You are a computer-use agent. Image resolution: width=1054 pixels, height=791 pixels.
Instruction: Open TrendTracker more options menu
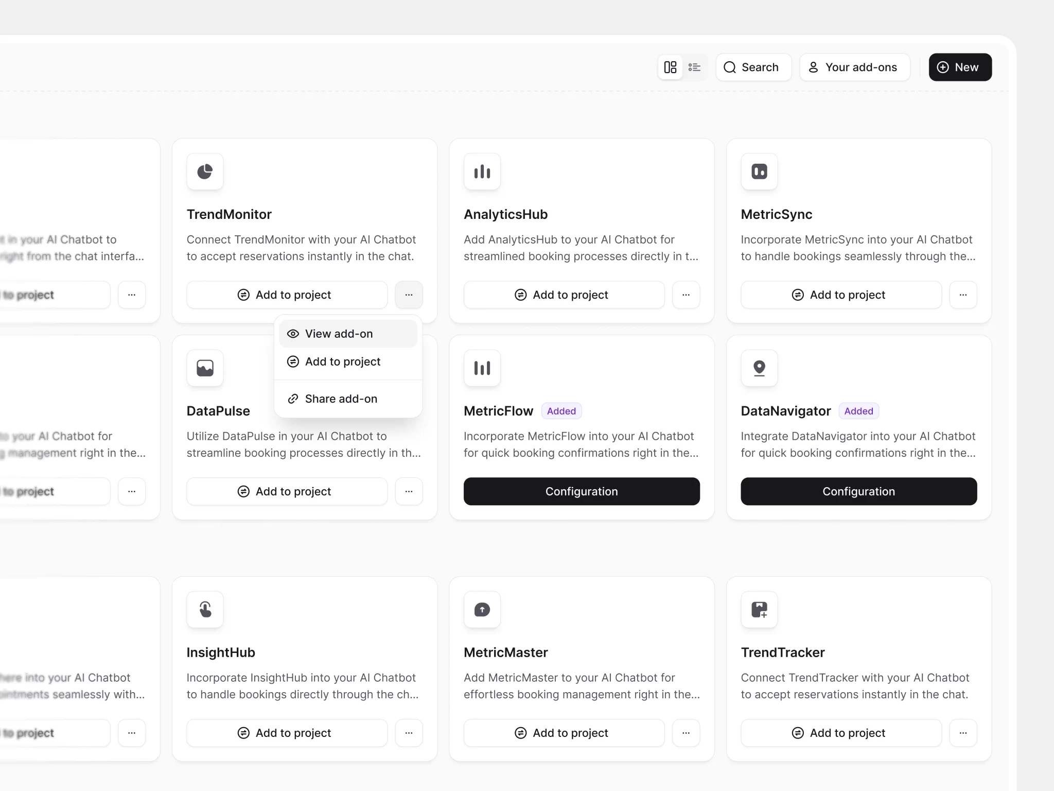(963, 733)
